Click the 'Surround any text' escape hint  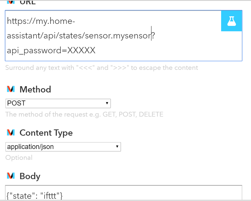[x=102, y=68]
